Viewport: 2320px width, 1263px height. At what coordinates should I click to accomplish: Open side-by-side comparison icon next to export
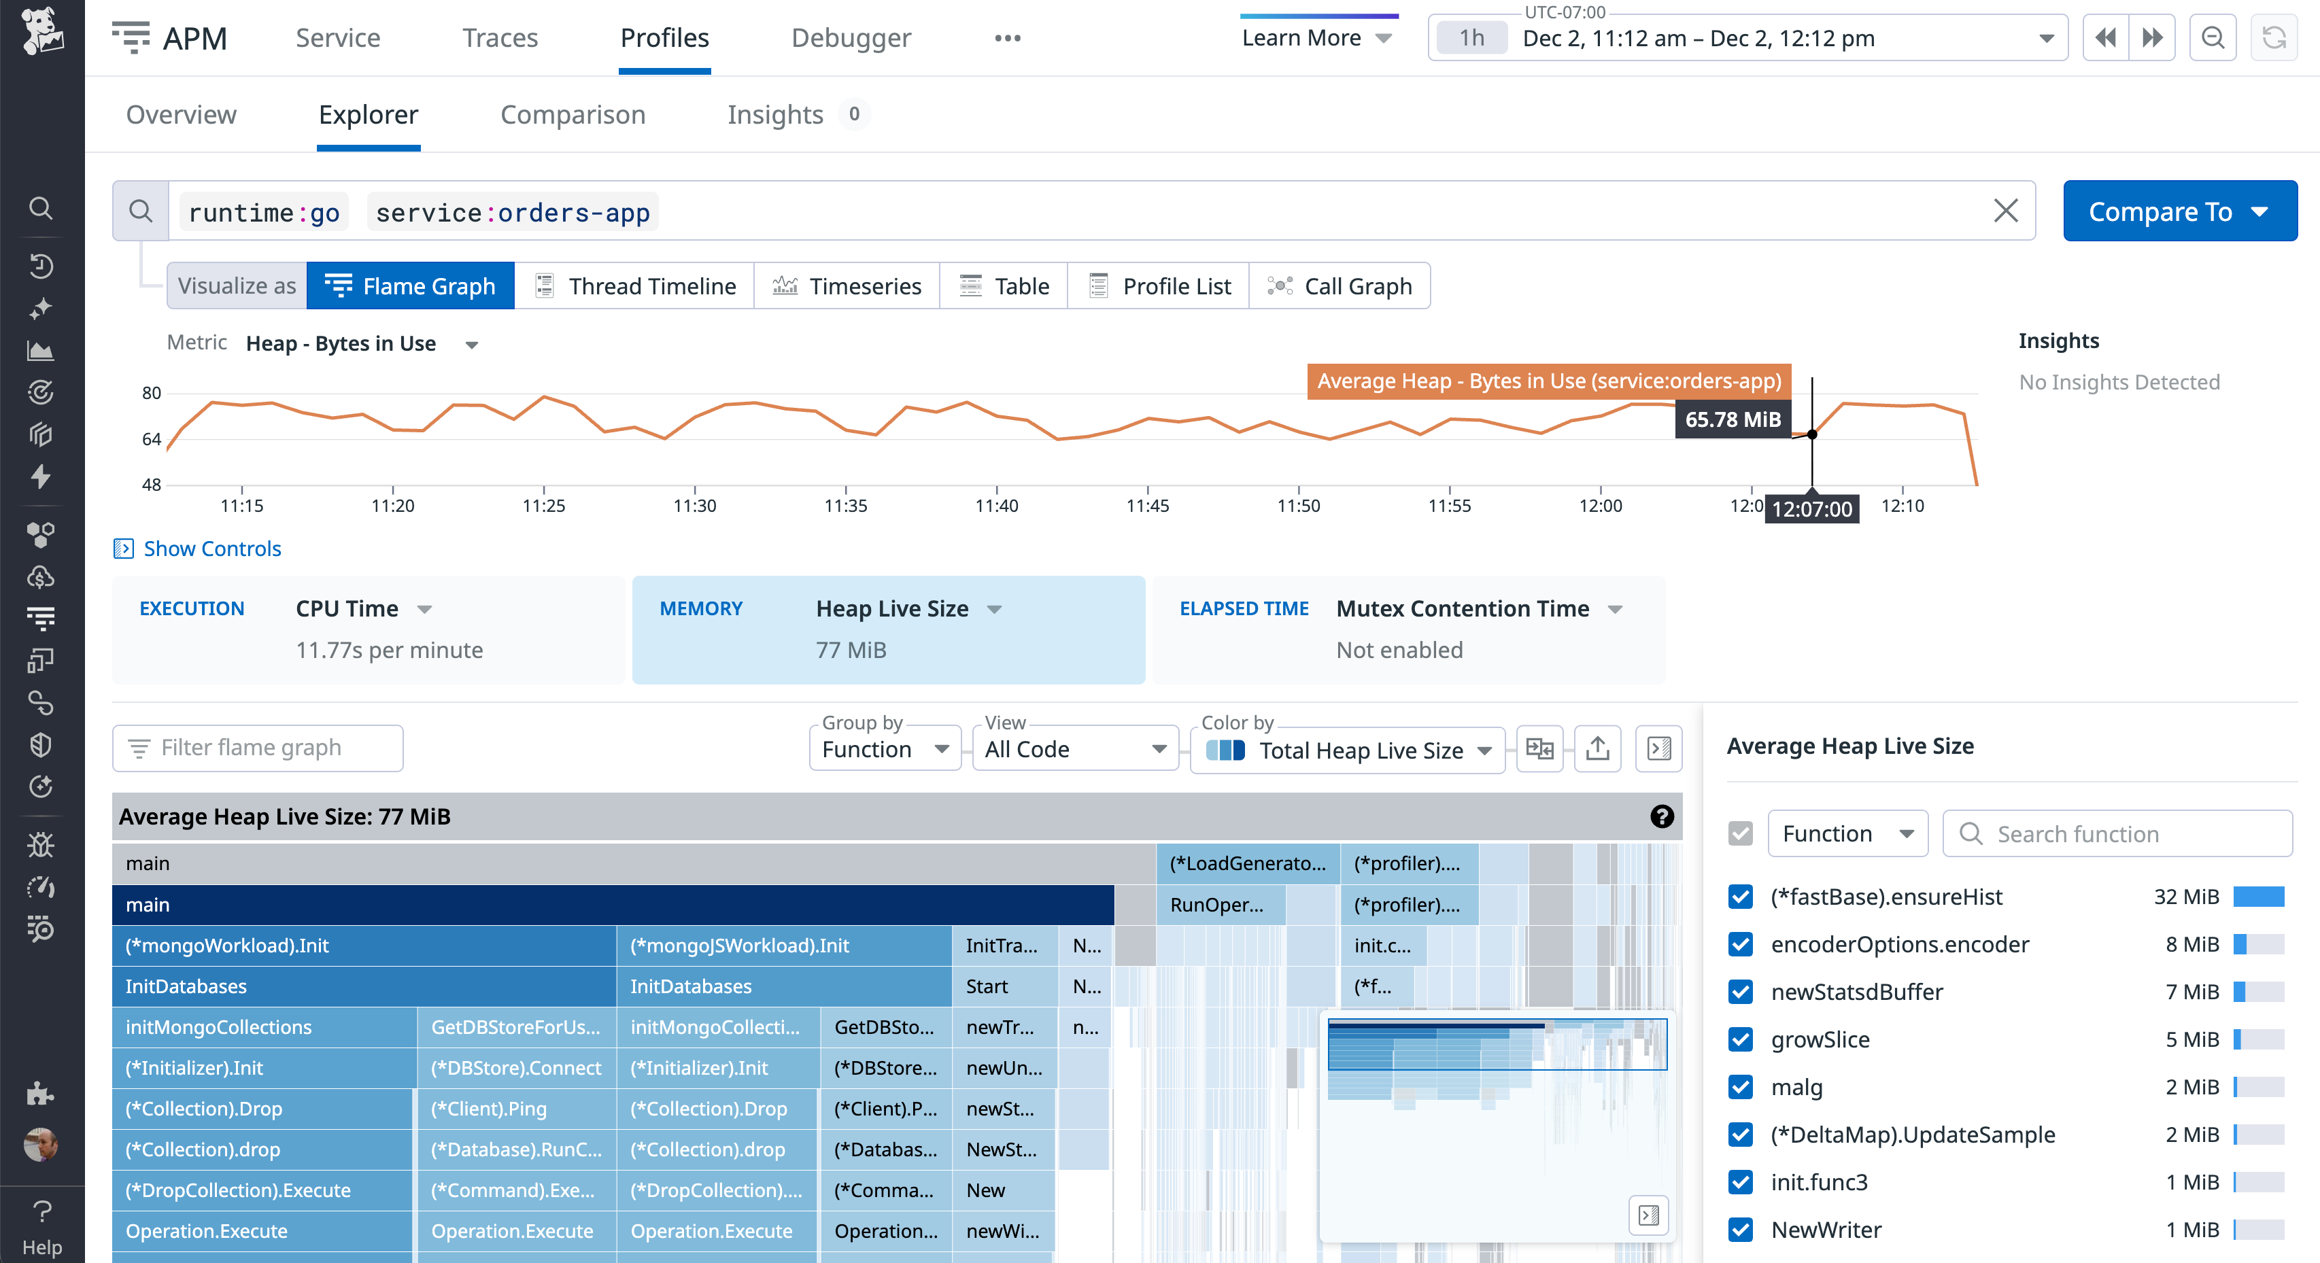coord(1539,748)
